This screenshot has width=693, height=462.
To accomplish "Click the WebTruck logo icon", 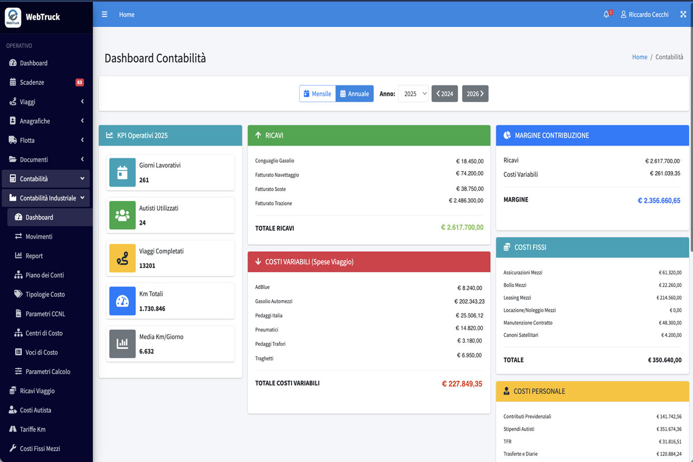I will 13,17.
